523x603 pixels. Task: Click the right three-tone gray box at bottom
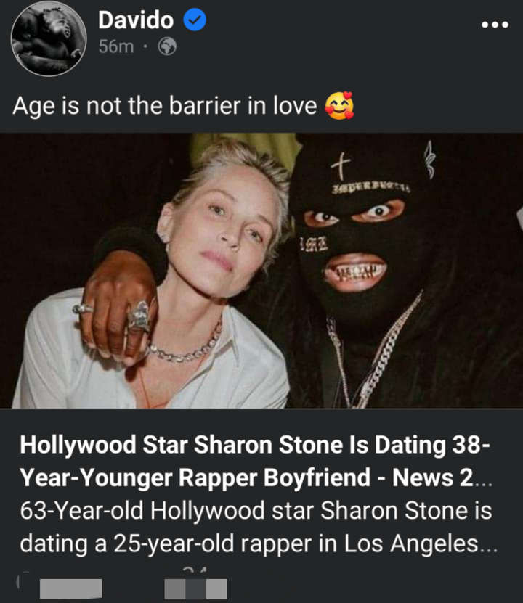tap(196, 588)
